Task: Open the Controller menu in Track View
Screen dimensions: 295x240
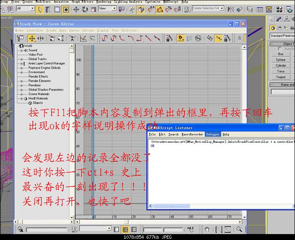Action: pyautogui.click(x=35, y=30)
